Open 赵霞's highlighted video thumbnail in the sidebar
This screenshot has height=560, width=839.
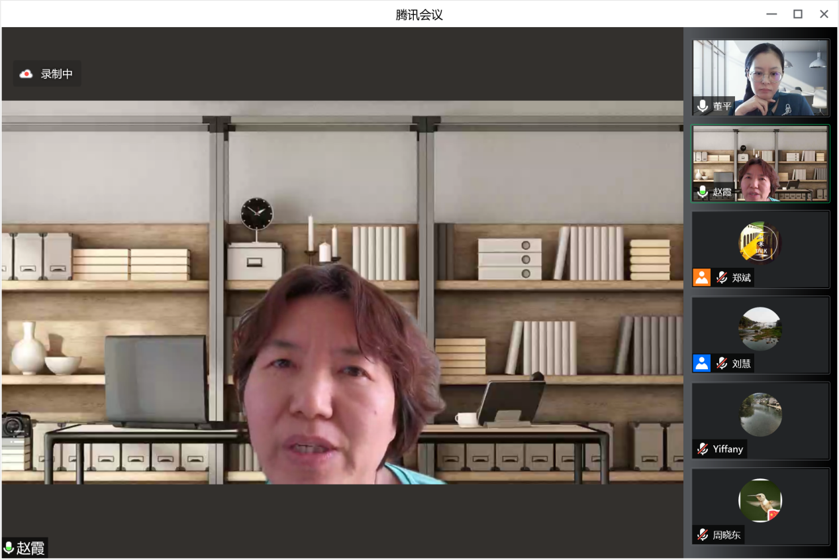click(x=760, y=164)
